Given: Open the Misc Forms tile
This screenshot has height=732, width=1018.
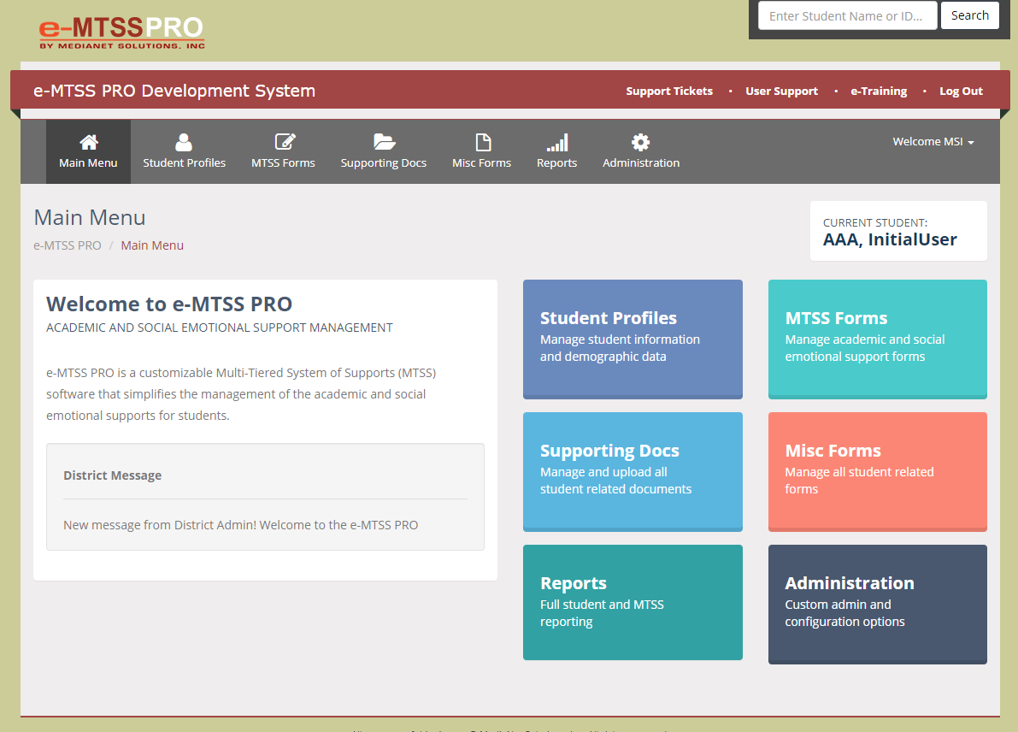Looking at the screenshot, I should tap(877, 471).
